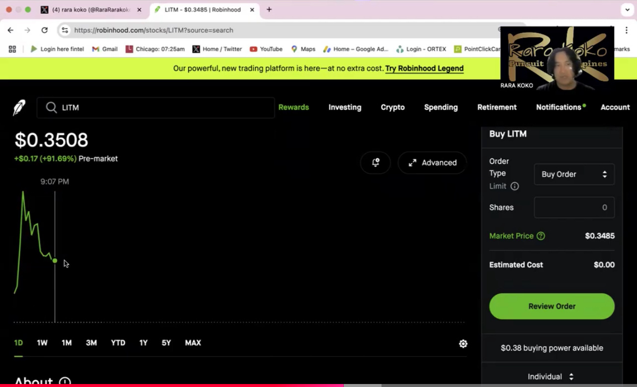Open Chicago time bookmark
This screenshot has height=387, width=637.
pyautogui.click(x=155, y=49)
